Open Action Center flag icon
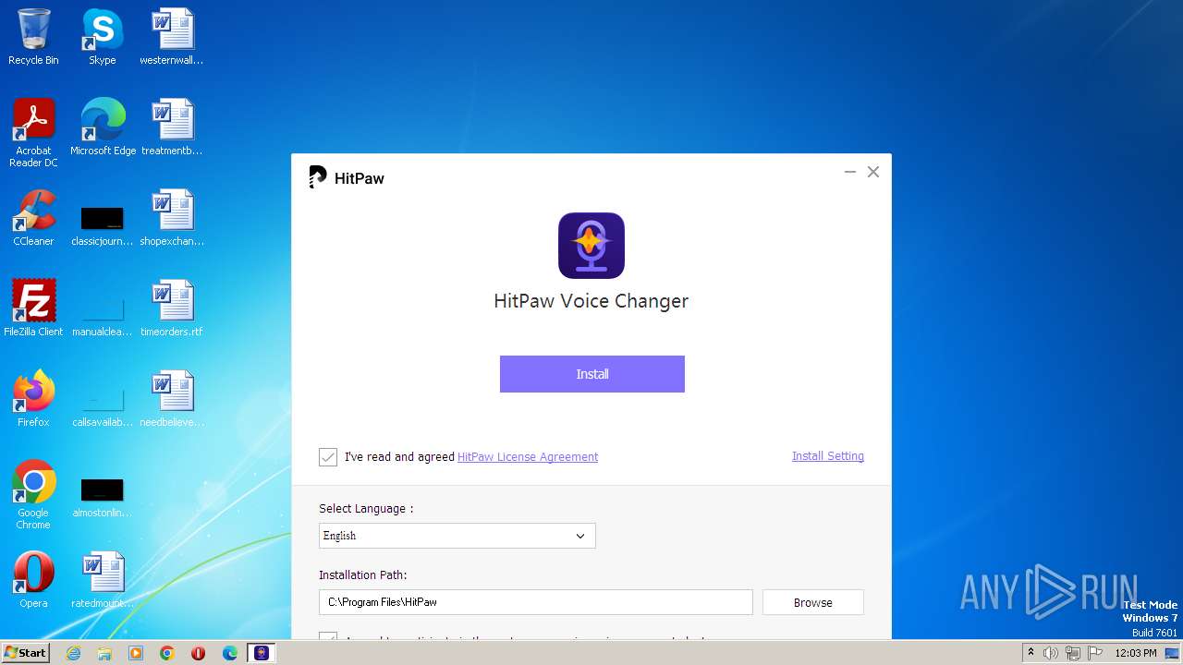This screenshot has width=1183, height=665. [1094, 653]
